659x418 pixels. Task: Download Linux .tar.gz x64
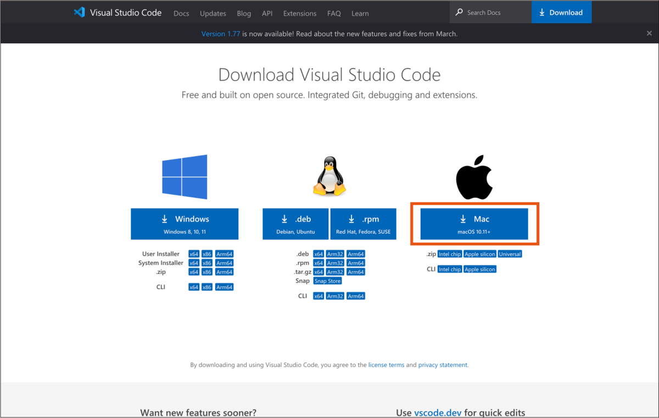(x=319, y=272)
